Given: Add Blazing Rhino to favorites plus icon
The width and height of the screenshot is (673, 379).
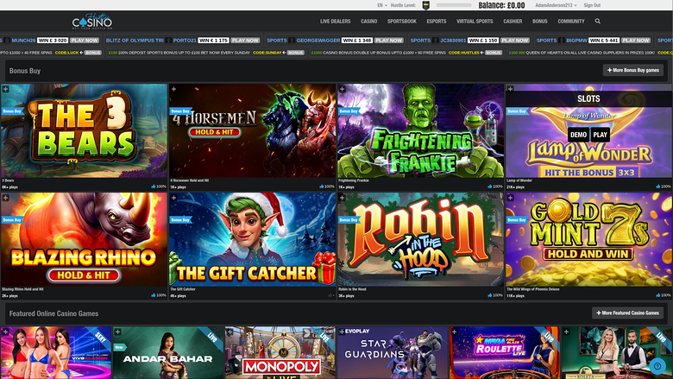Looking at the screenshot, I should (x=5, y=198).
